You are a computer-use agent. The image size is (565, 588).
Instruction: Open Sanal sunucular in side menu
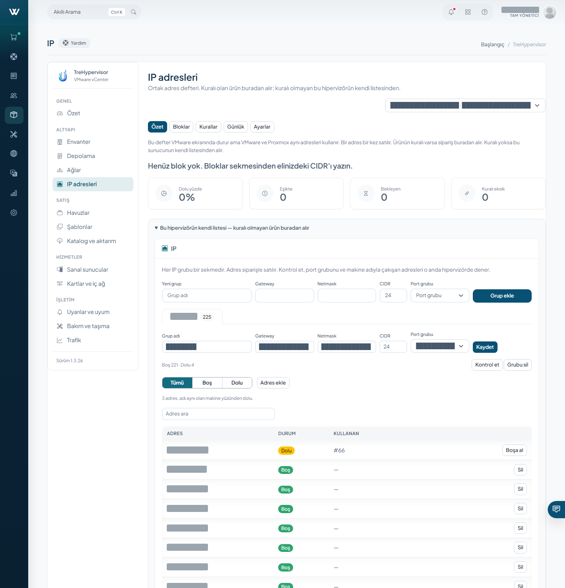[93, 270]
